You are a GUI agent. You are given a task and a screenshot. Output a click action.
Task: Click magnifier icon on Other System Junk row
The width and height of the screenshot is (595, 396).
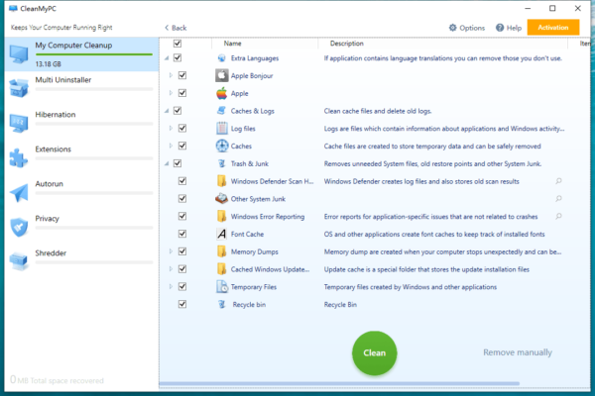click(x=558, y=199)
